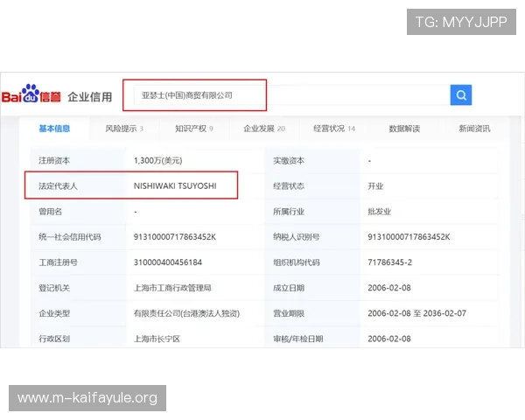
Task: Select the 曾用名 label
Action: (50, 212)
